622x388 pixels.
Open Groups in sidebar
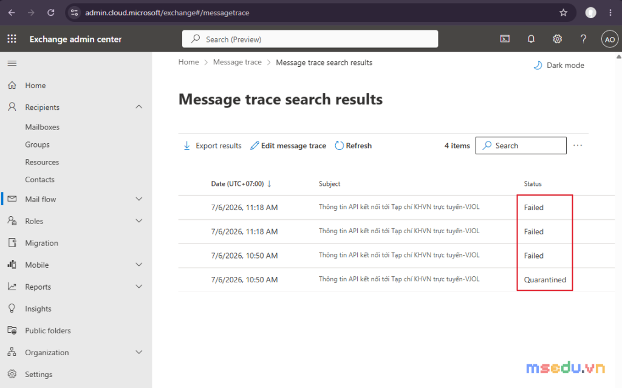[x=37, y=145]
